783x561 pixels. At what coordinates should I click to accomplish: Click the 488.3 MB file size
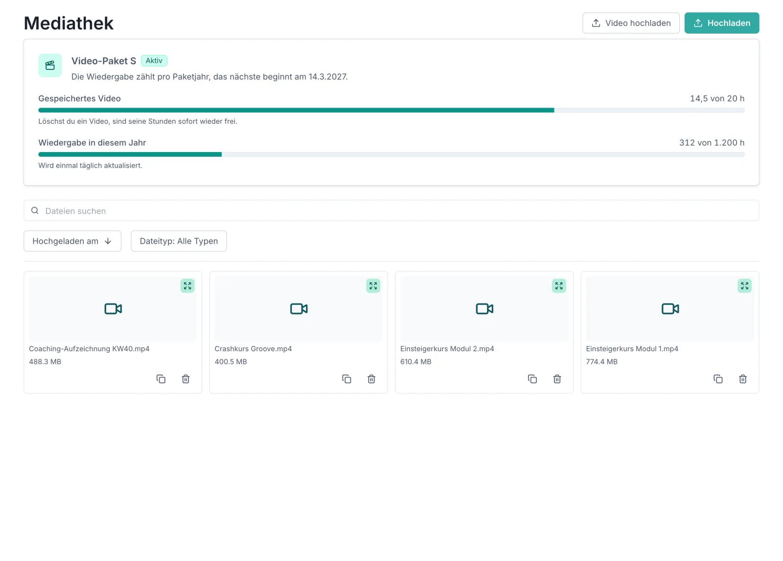pyautogui.click(x=45, y=362)
